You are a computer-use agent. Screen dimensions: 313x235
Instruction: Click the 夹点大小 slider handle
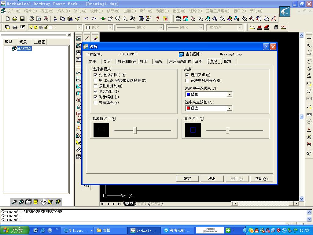click(x=227, y=130)
